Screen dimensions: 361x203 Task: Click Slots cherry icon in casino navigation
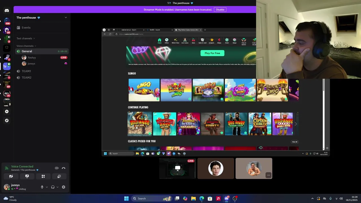pos(193,41)
